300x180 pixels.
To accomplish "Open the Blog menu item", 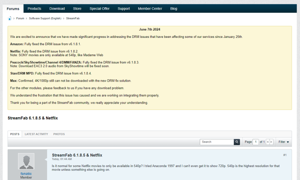I will pos(174,9).
